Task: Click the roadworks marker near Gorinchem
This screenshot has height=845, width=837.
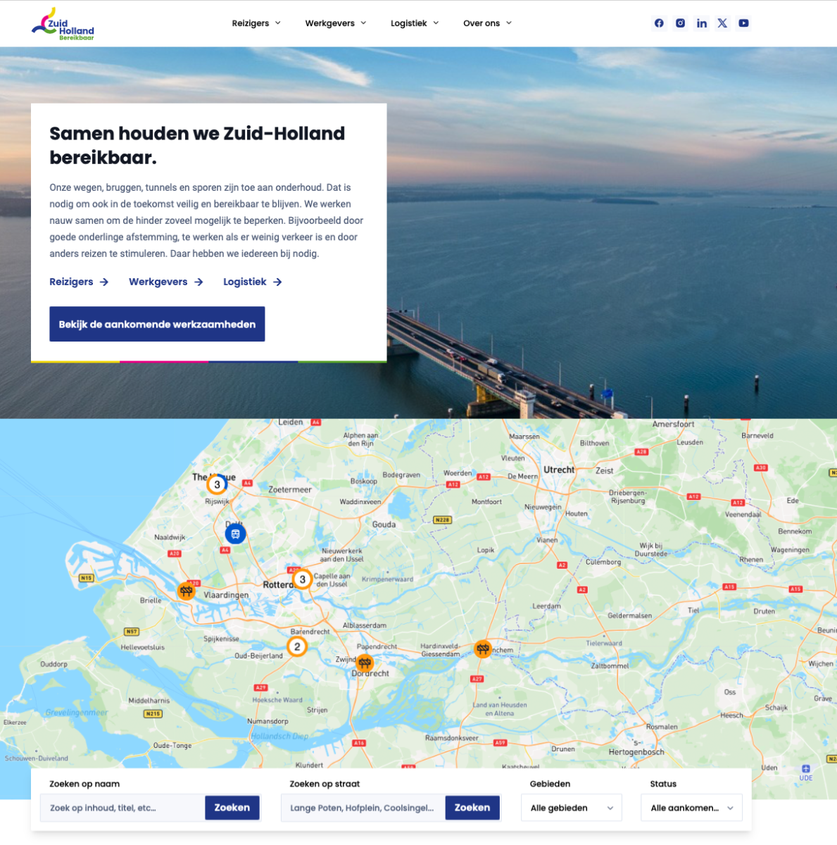Action: click(482, 649)
